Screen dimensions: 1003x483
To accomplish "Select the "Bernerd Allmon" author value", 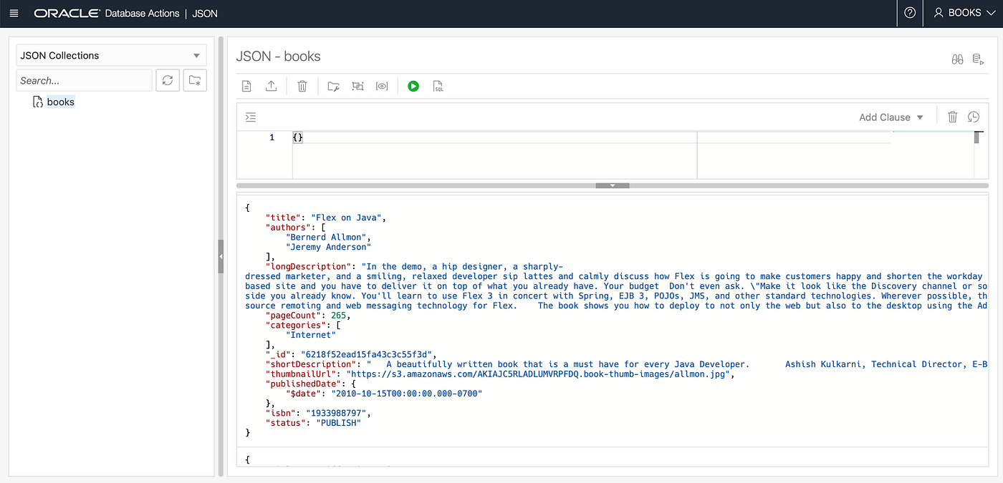I will [327, 237].
